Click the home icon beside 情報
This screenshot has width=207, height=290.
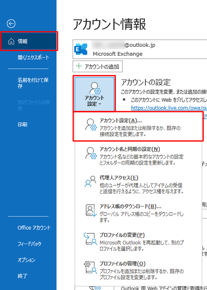(11, 41)
